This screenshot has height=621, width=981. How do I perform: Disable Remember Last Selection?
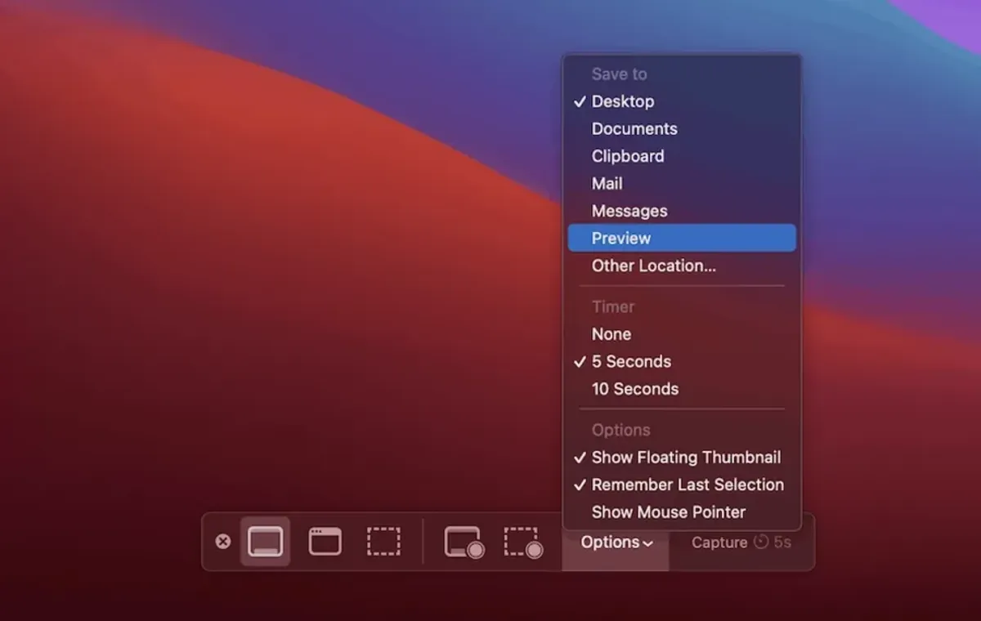pos(687,485)
